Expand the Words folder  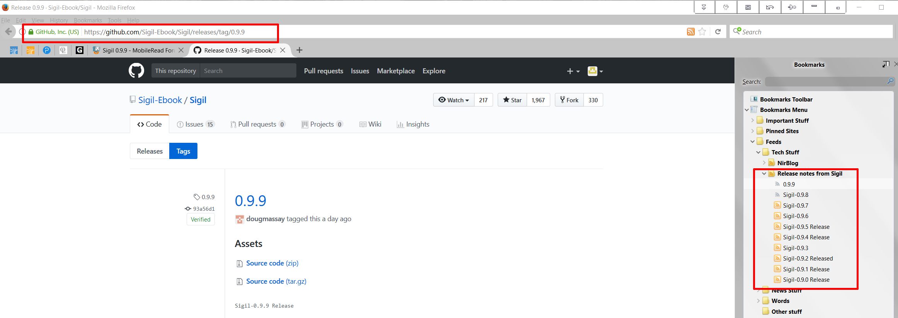[x=758, y=301]
